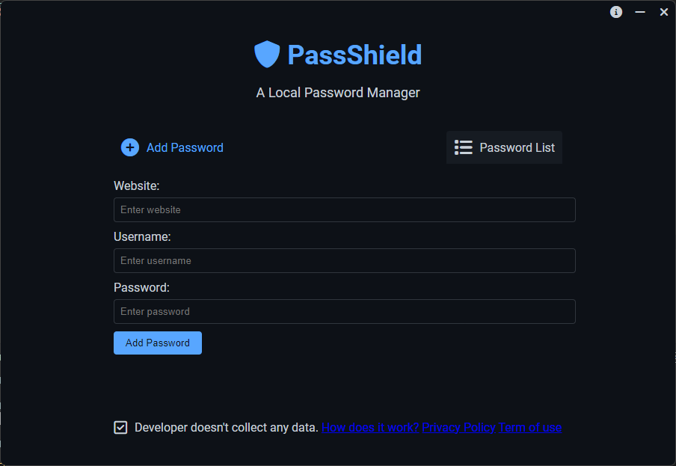Click the PassShield title text
Image resolution: width=676 pixels, height=466 pixels.
(354, 55)
